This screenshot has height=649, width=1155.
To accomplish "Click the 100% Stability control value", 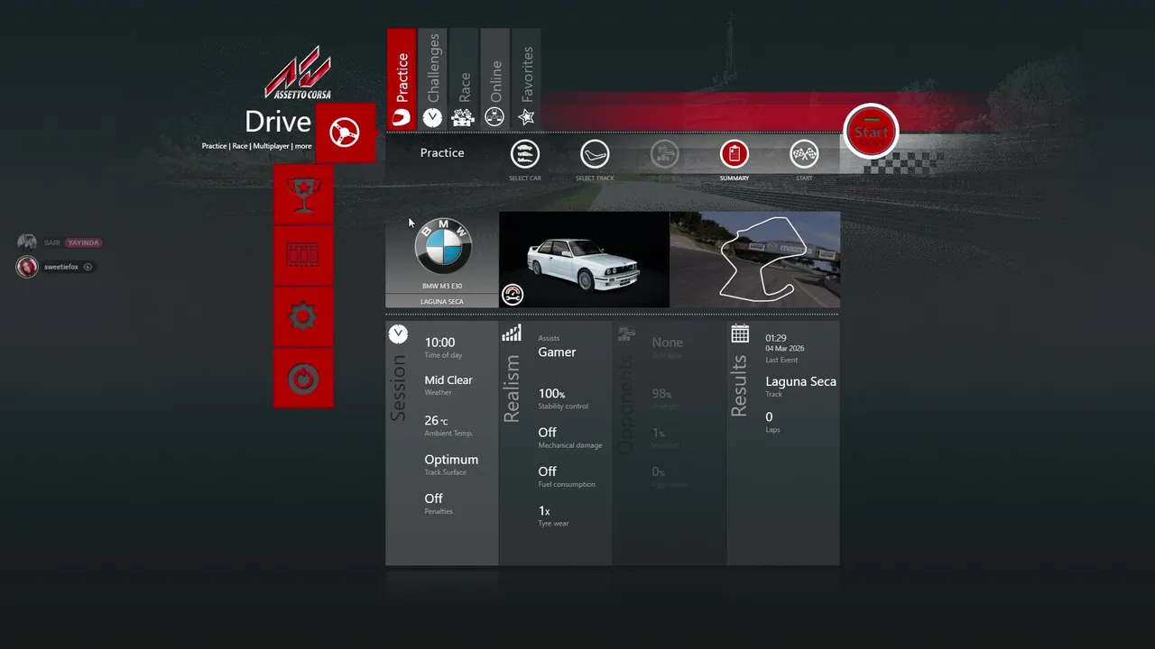I will pos(551,394).
